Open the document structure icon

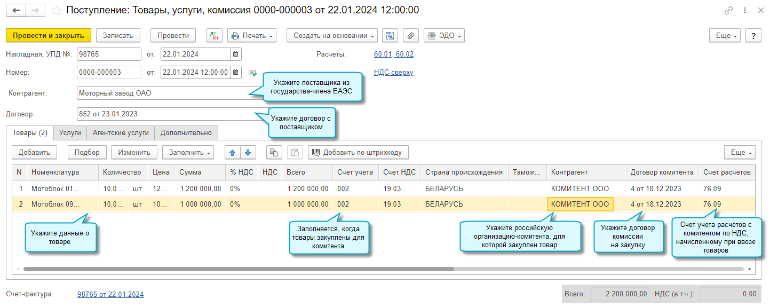(x=390, y=35)
